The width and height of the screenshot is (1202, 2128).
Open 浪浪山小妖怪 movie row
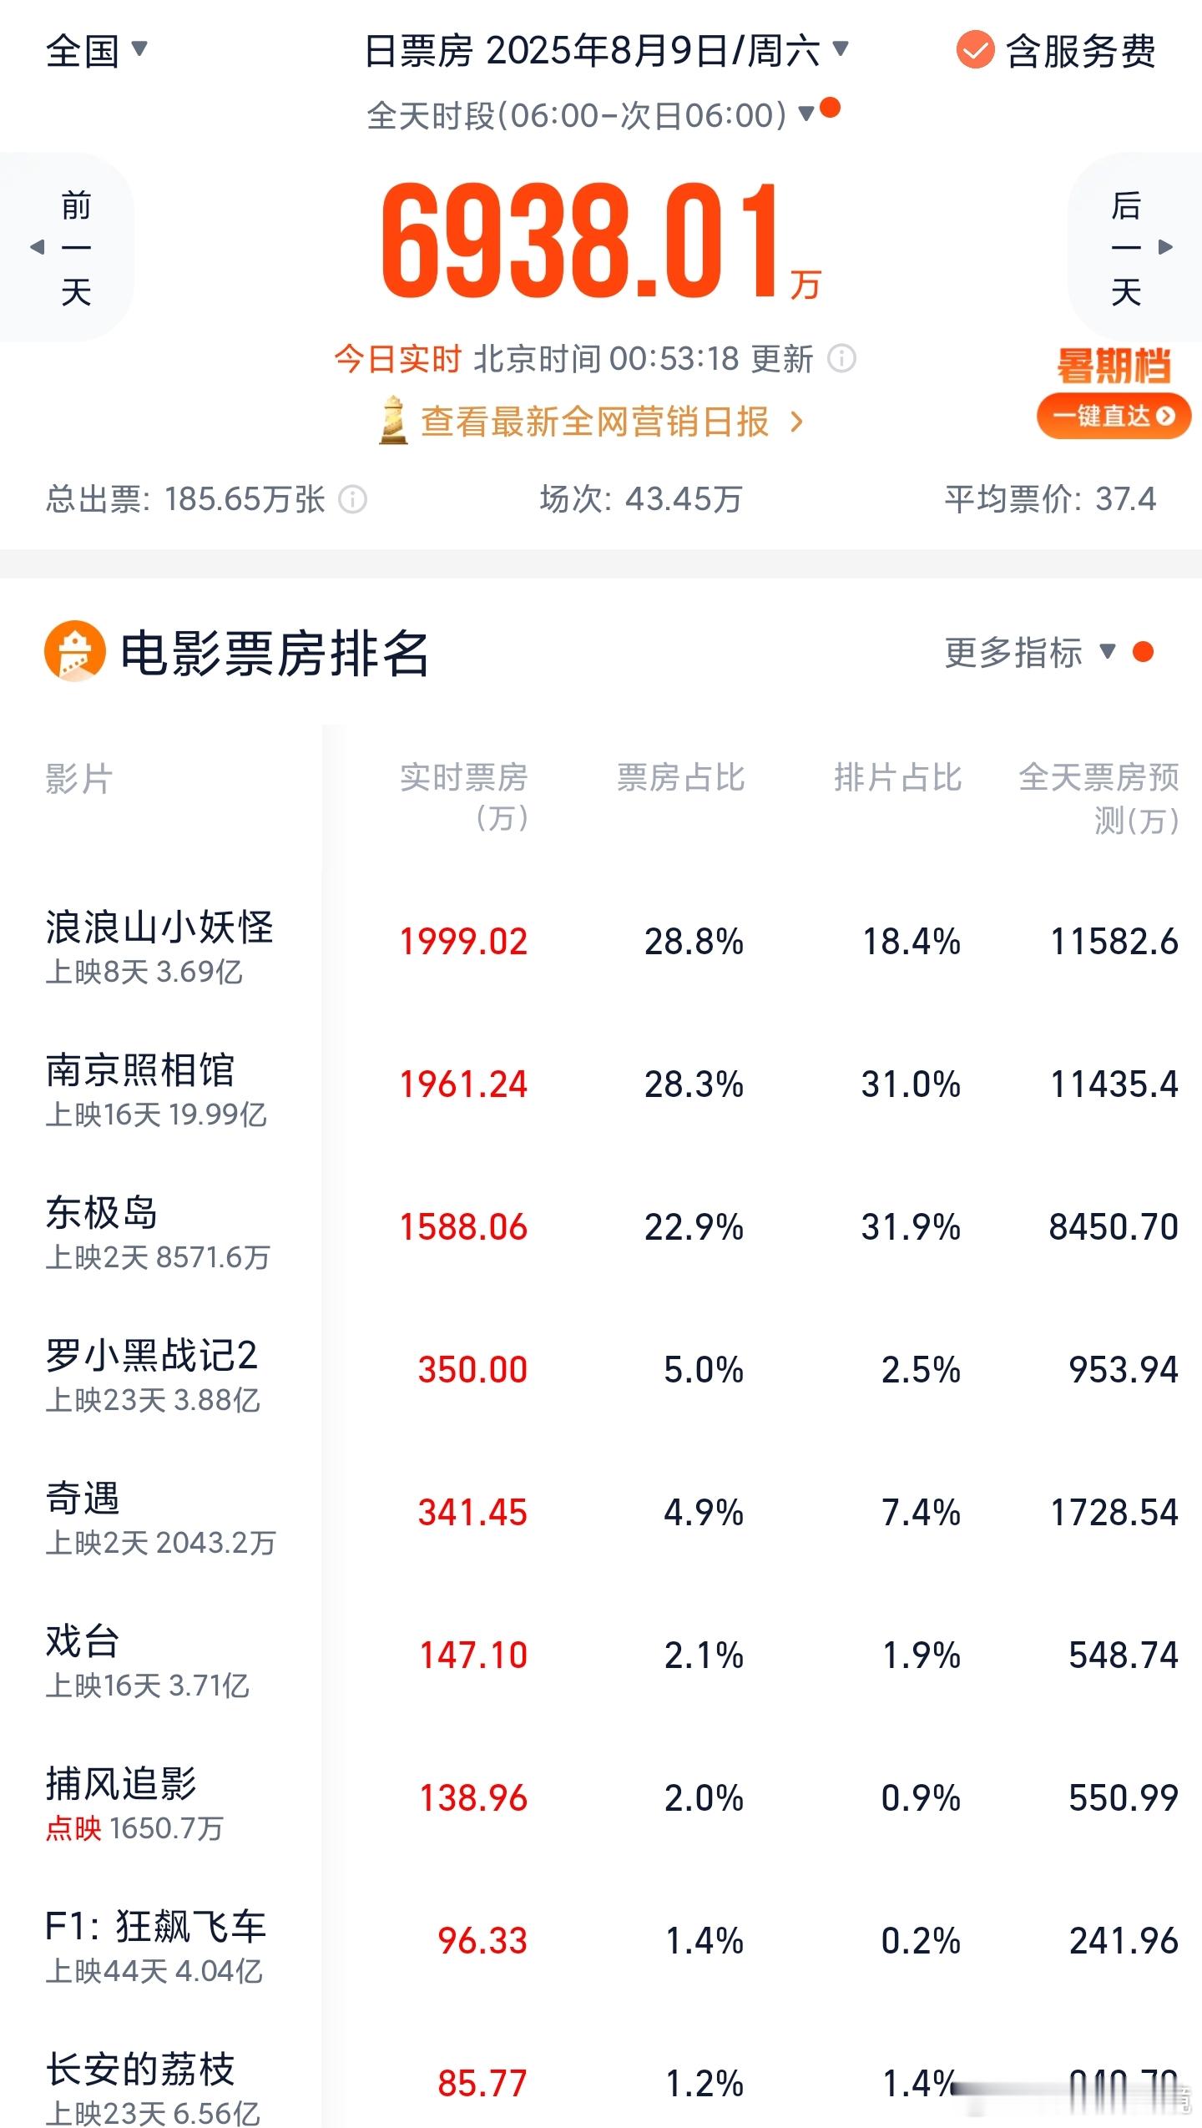point(601,943)
